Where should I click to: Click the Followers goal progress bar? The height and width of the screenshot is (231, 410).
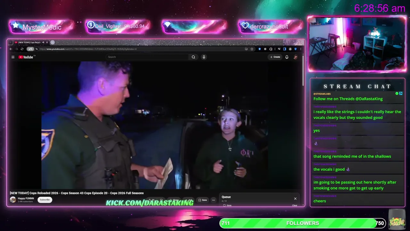(302, 223)
